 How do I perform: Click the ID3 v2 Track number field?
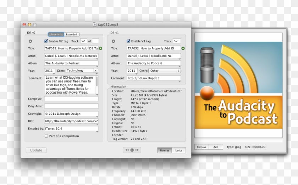[84, 41]
